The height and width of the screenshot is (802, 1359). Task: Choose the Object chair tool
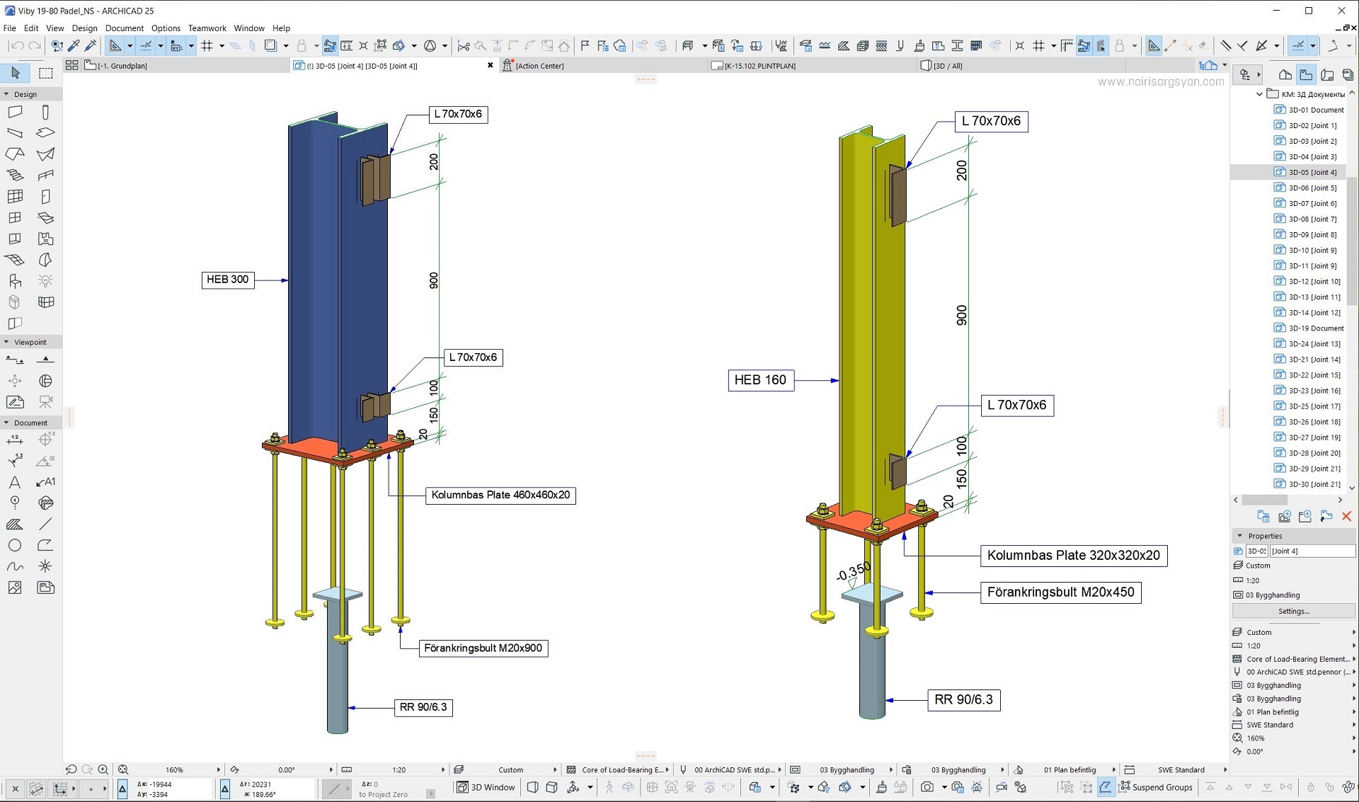(x=15, y=281)
